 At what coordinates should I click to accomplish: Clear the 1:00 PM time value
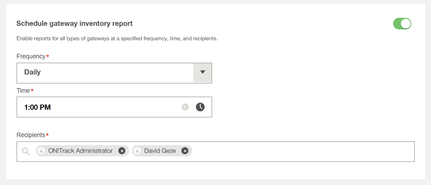(x=185, y=107)
